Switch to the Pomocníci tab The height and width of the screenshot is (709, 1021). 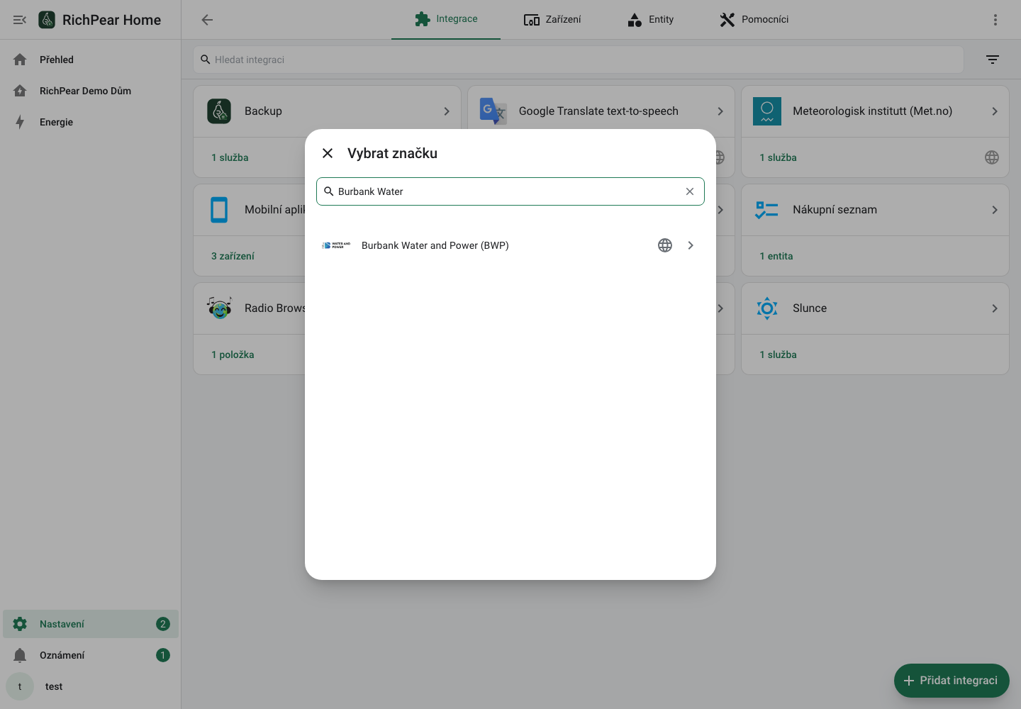[x=754, y=19]
